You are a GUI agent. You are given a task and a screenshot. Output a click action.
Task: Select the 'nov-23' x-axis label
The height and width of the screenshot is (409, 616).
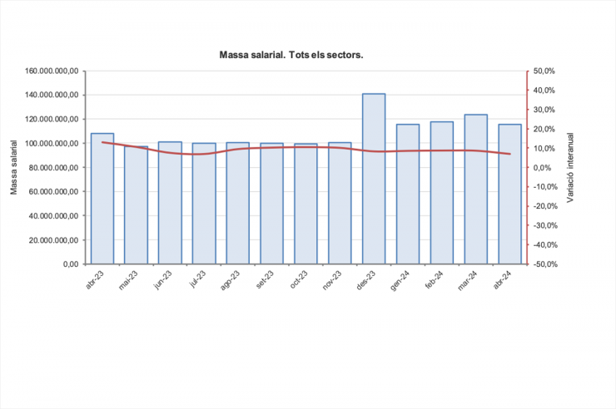(330, 278)
